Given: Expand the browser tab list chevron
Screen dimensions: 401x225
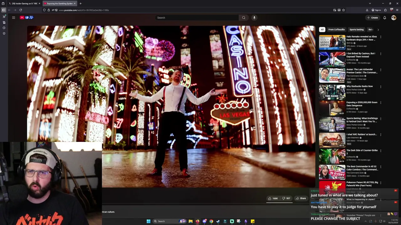Looking at the screenshot, I should [x=370, y=3].
